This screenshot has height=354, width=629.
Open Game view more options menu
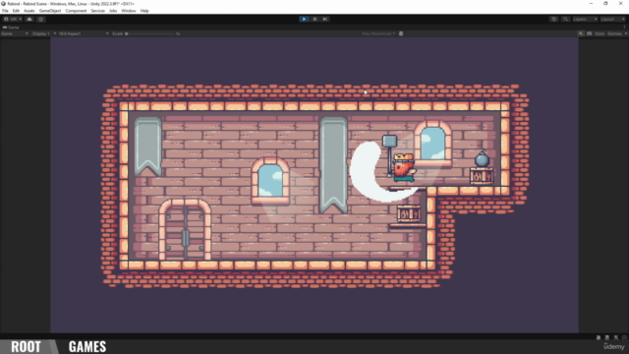coord(625,28)
